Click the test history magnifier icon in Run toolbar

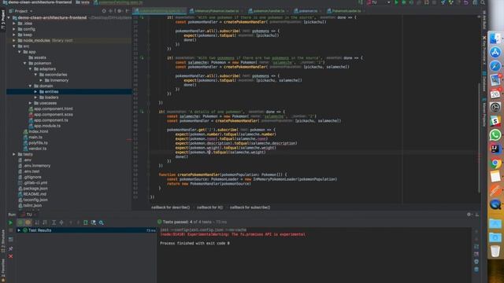pos(102,222)
